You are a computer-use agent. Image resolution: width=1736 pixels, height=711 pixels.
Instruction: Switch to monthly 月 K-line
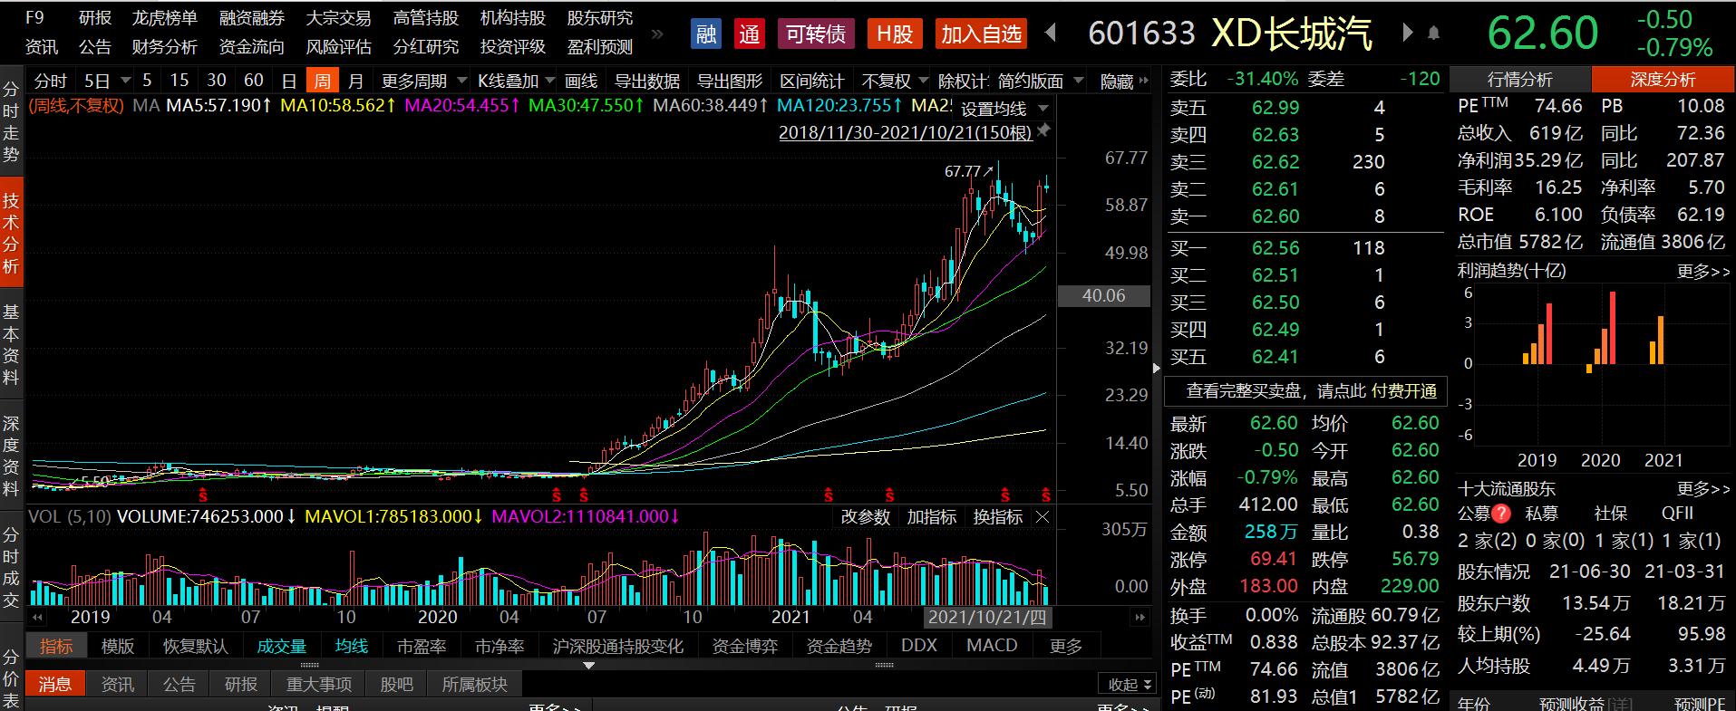coord(355,81)
